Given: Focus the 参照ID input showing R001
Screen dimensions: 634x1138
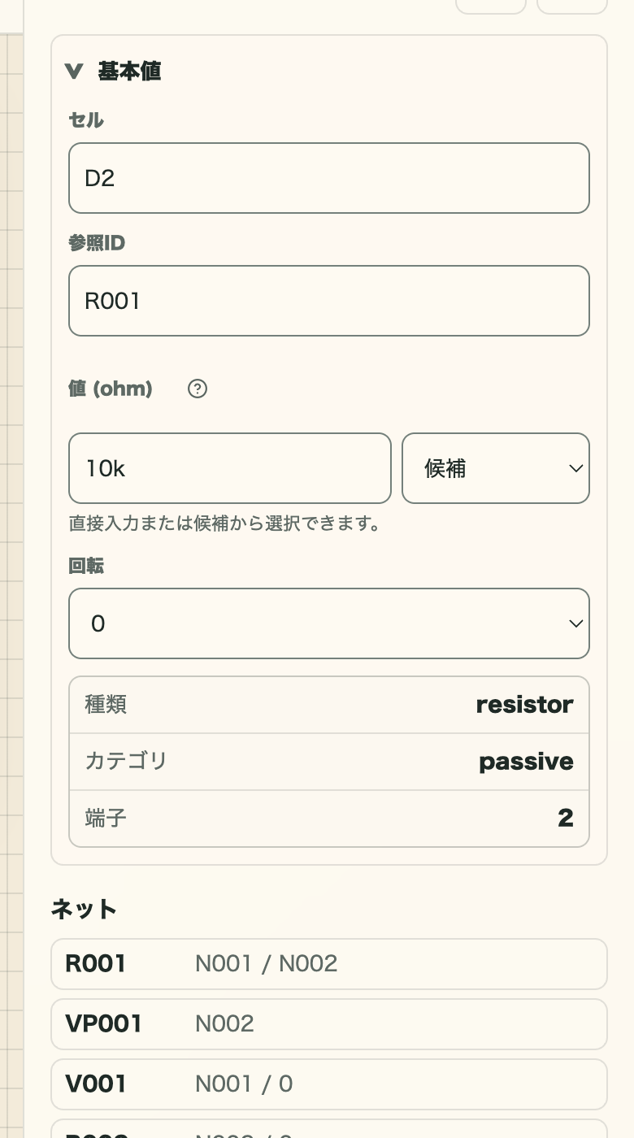Looking at the screenshot, I should (x=329, y=301).
